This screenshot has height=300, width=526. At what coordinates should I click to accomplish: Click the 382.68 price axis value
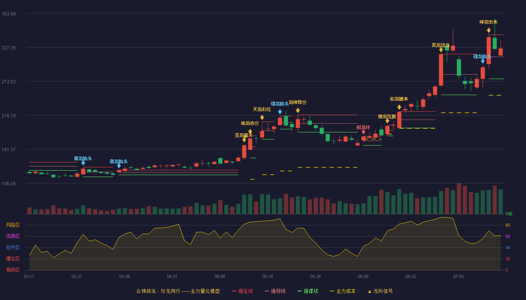tap(9, 14)
